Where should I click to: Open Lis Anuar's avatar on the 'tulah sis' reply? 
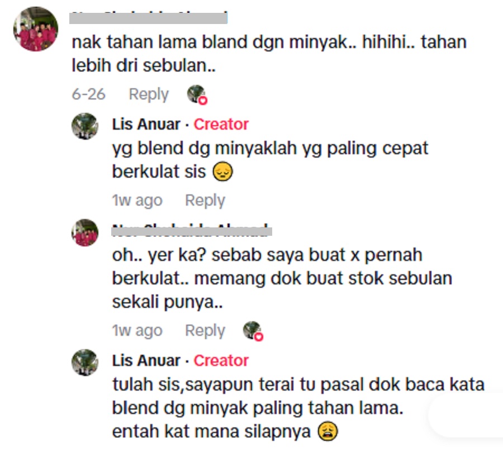pos(85,363)
